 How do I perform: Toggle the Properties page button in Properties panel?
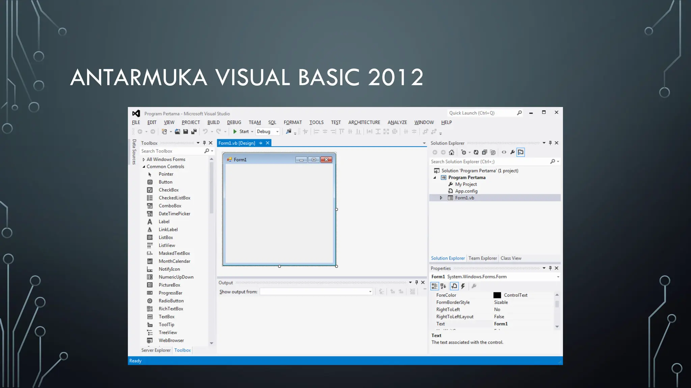tap(454, 286)
